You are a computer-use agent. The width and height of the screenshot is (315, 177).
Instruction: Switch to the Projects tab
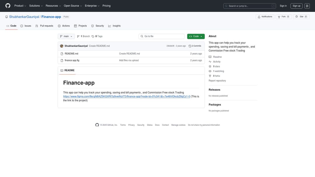[80, 26]
